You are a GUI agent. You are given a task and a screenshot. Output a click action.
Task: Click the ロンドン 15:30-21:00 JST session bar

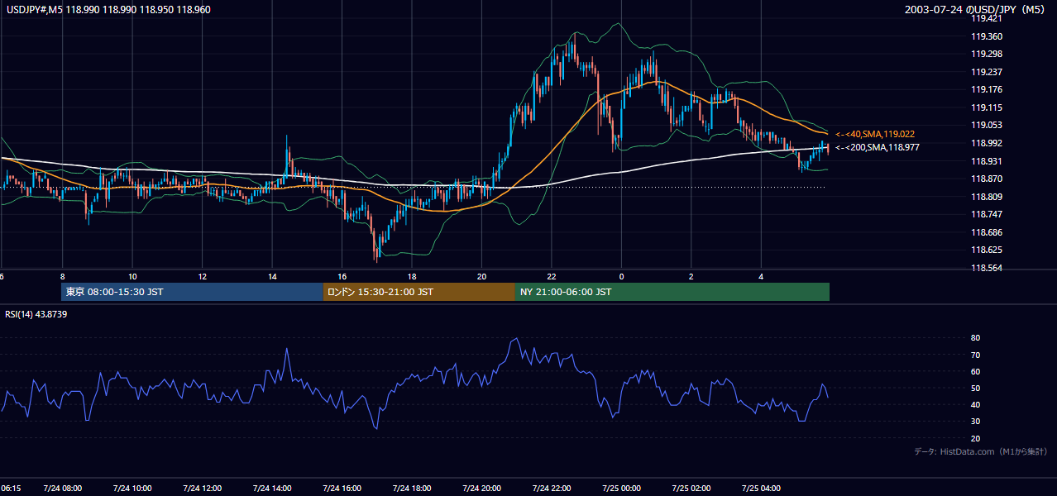[419, 292]
